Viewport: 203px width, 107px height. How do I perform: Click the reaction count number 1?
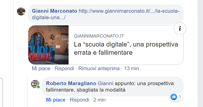point(180,97)
